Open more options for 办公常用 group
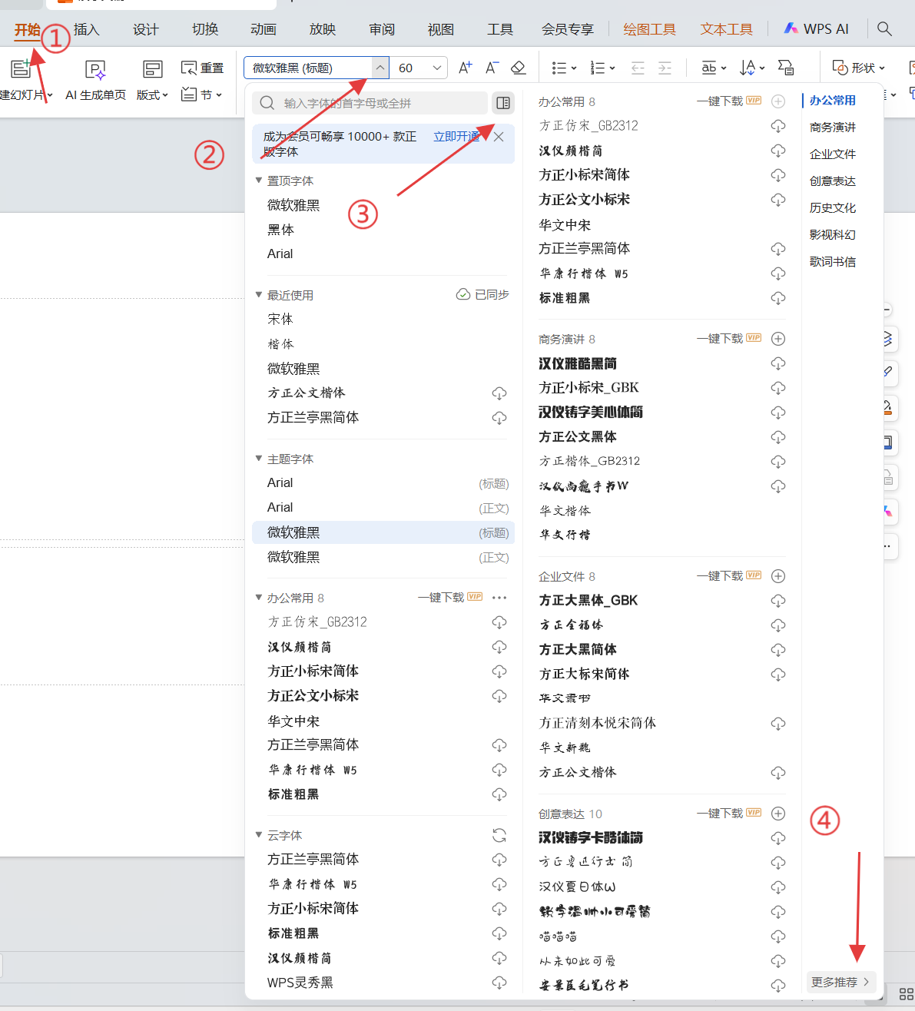The image size is (915, 1011). [x=499, y=598]
